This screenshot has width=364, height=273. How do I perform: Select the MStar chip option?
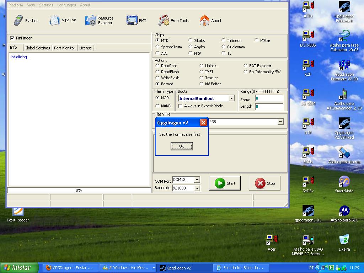tap(257, 40)
